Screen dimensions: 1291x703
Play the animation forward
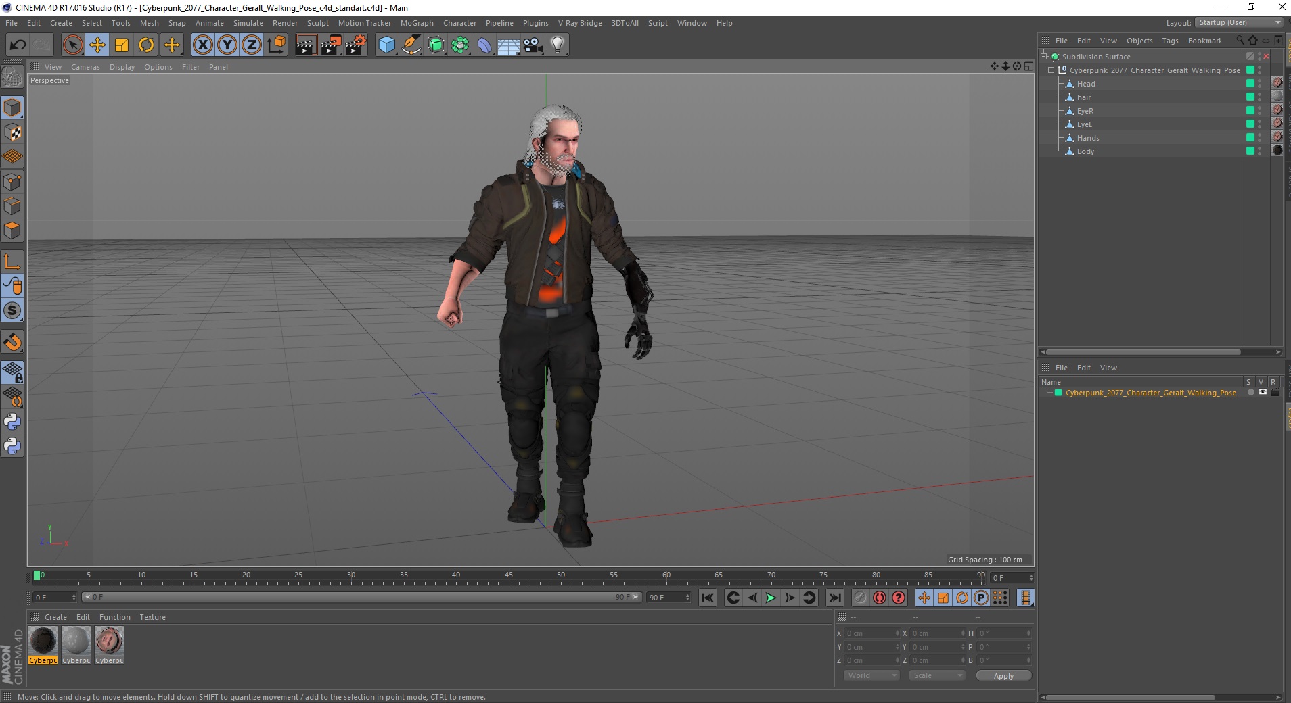click(x=771, y=598)
